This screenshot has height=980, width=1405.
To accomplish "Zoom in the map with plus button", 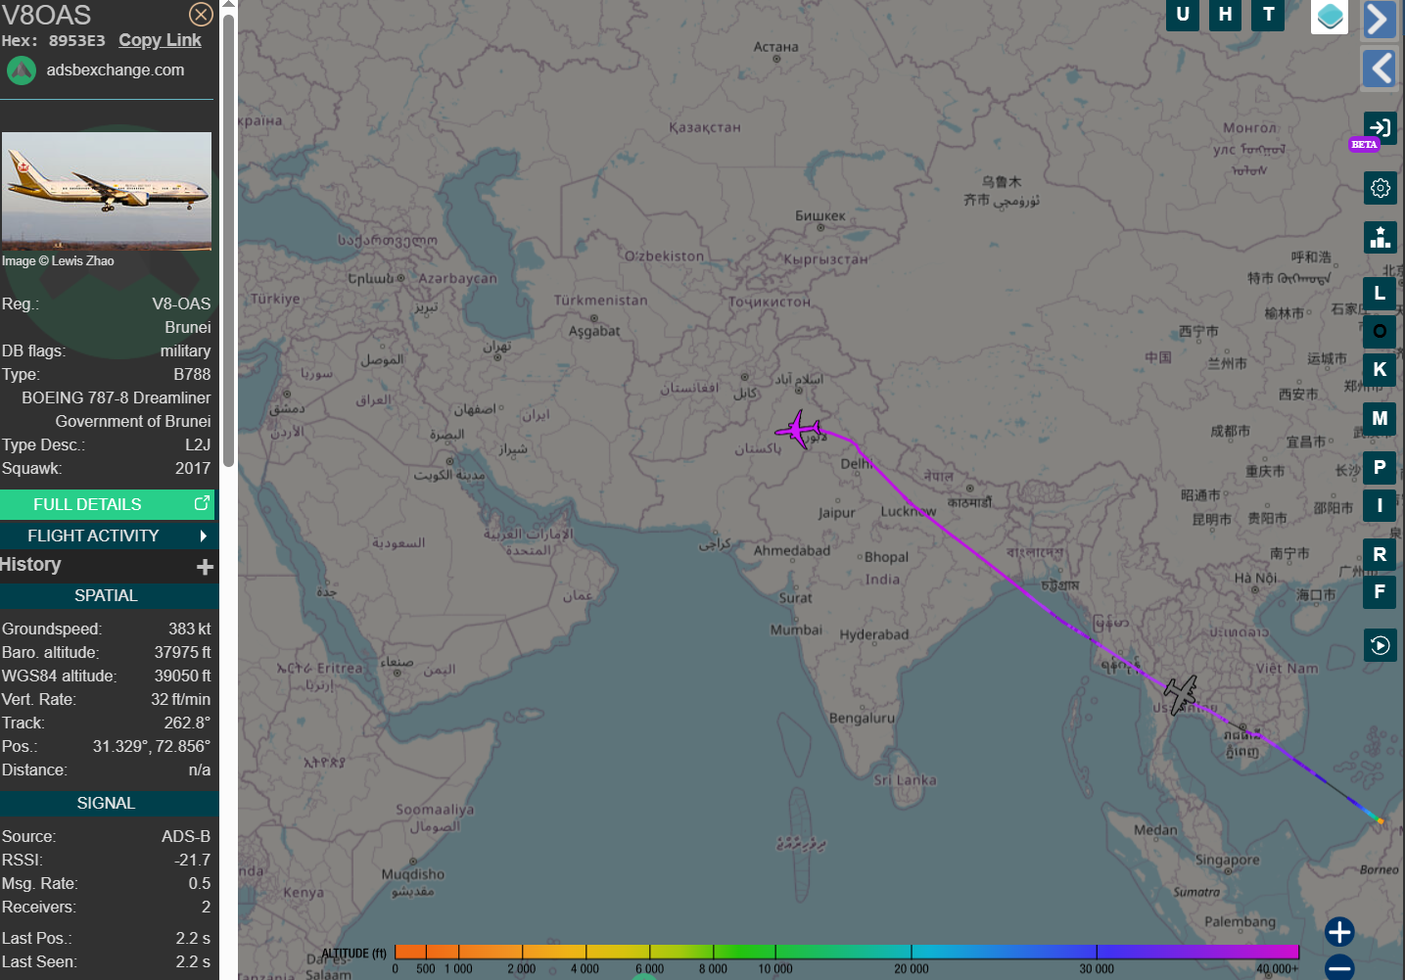I will 1339,932.
